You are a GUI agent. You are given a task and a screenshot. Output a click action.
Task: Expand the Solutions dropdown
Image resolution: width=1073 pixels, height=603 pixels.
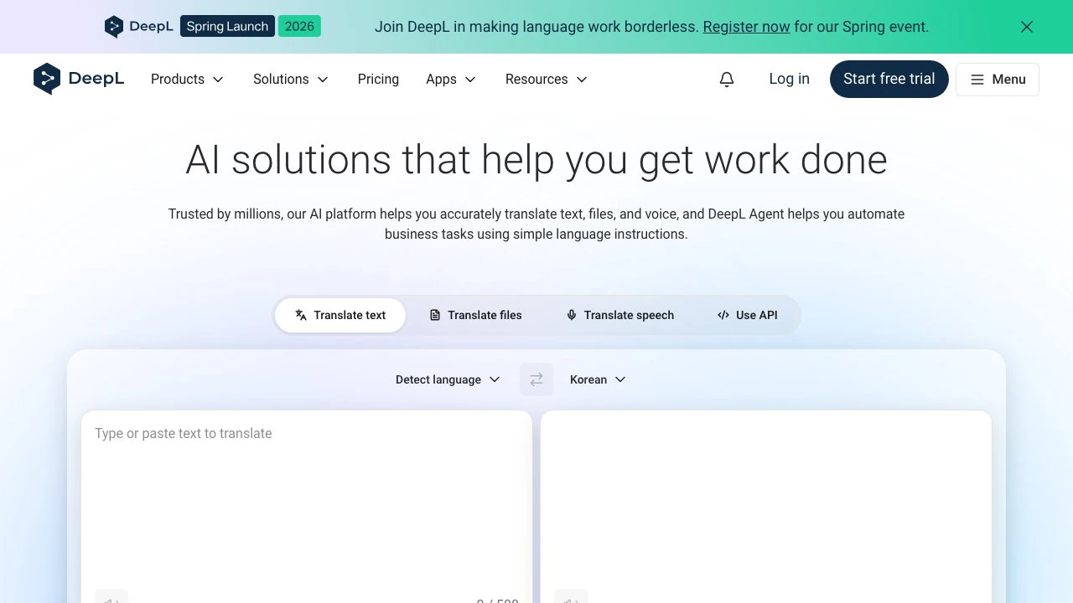coord(291,79)
